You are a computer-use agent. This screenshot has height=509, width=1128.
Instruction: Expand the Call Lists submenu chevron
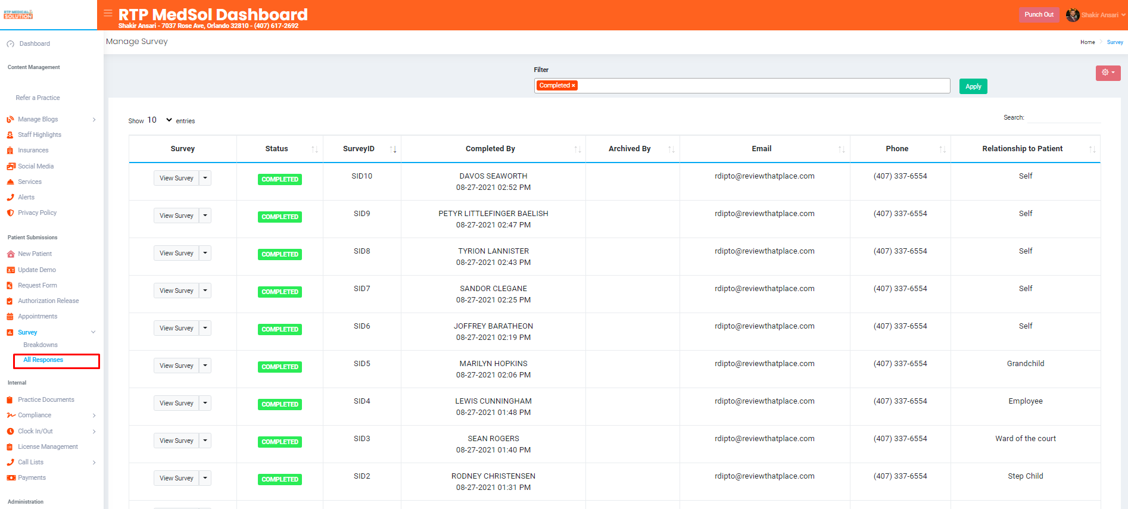[94, 463]
